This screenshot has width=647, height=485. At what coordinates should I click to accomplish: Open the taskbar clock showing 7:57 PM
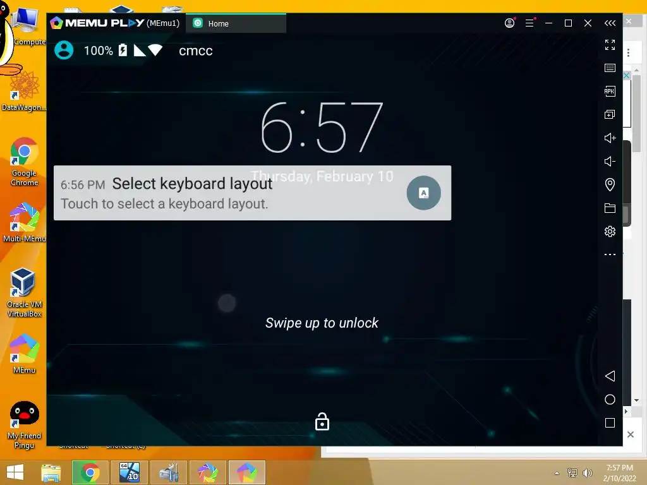(x=620, y=473)
